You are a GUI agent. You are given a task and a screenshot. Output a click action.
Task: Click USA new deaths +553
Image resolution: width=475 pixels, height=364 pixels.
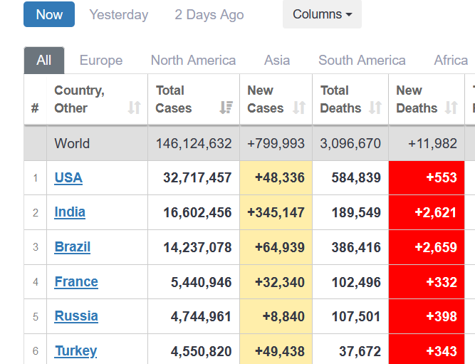442,177
